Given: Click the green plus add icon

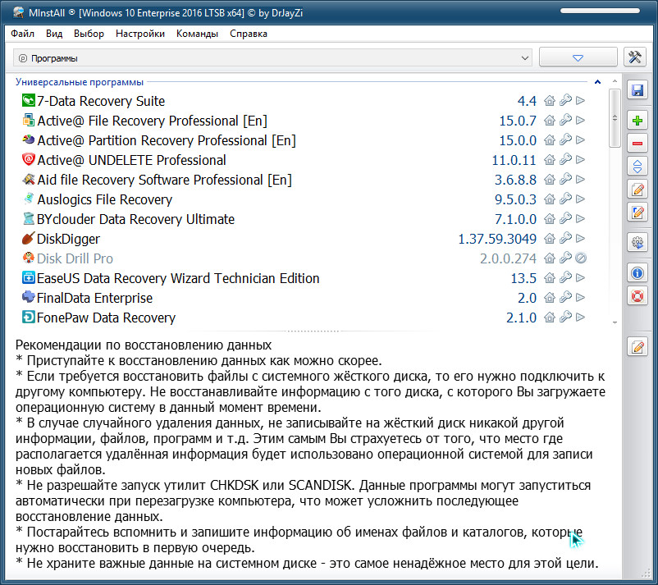Looking at the screenshot, I should point(637,121).
